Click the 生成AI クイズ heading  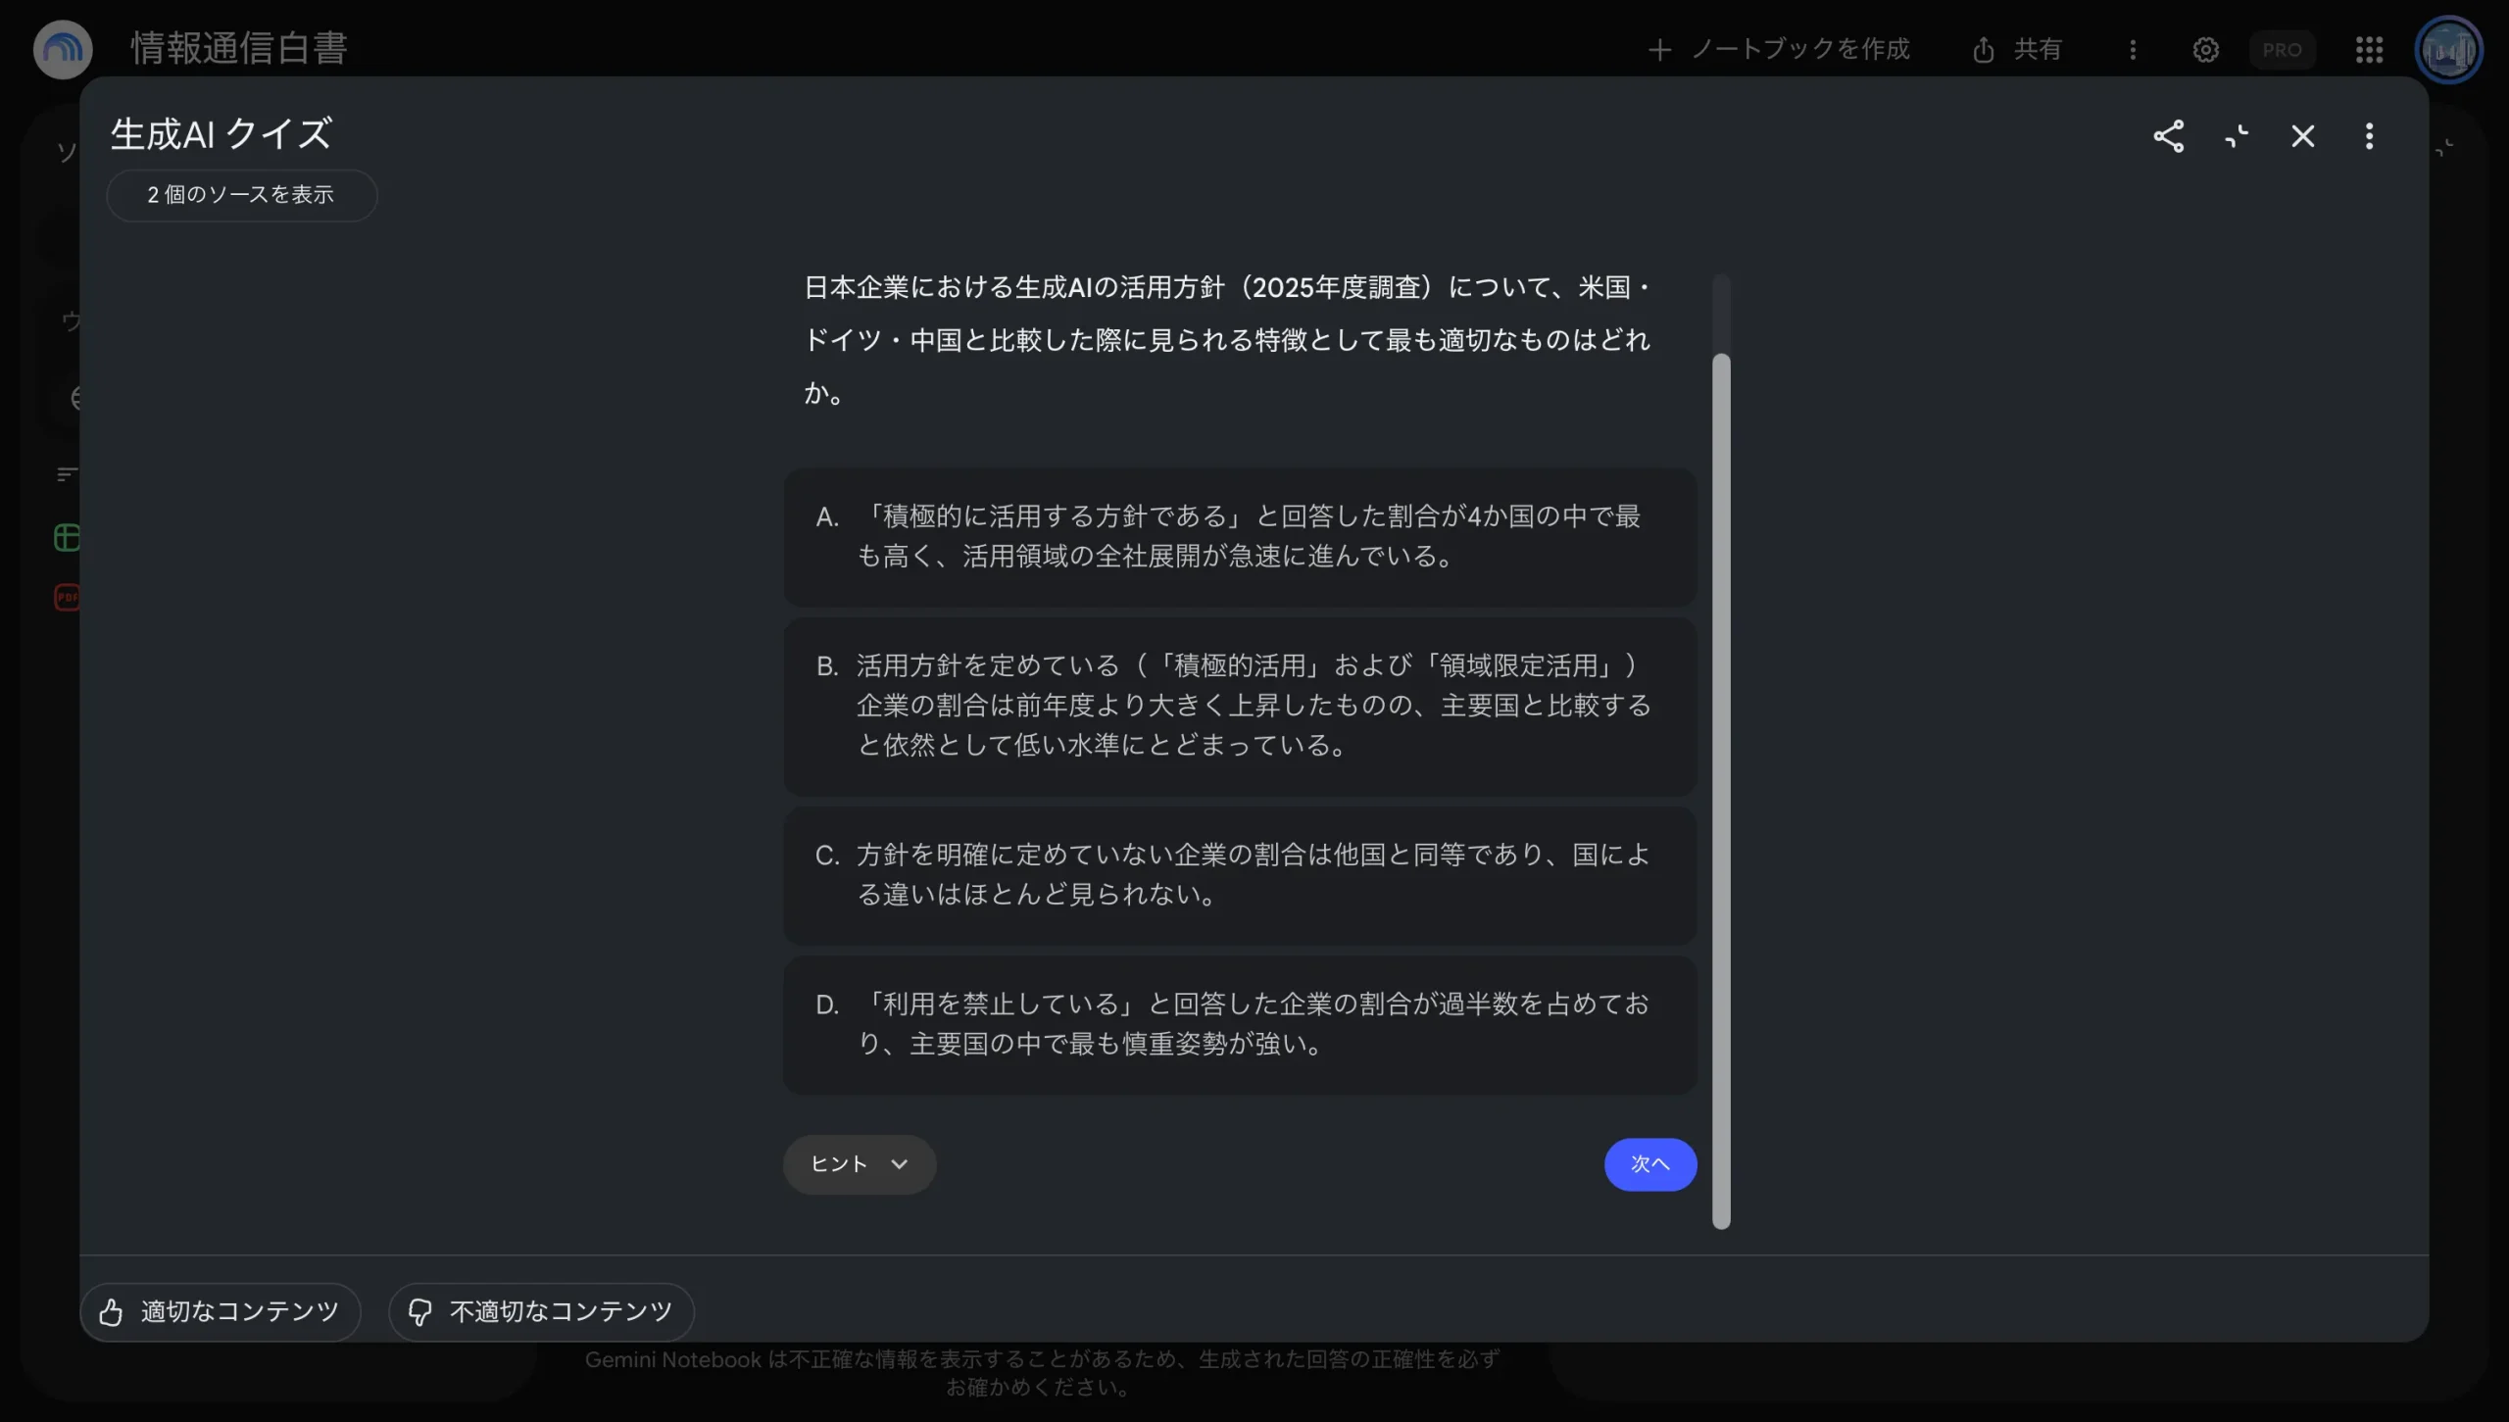pyautogui.click(x=221, y=134)
